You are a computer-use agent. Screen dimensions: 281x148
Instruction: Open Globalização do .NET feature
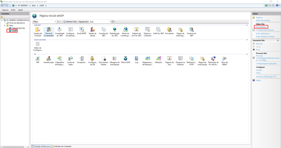coord(115,32)
